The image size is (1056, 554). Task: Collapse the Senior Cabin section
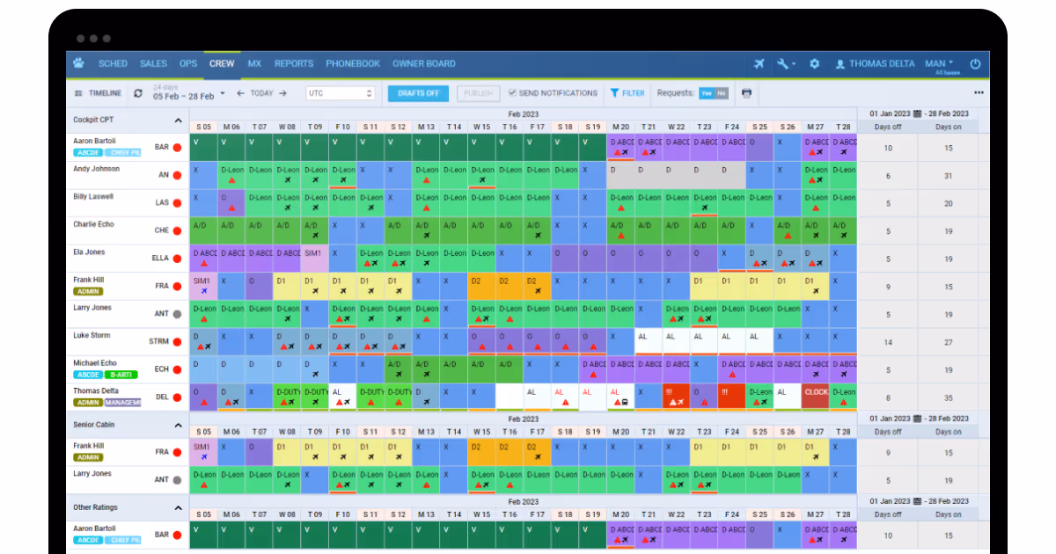(x=178, y=425)
